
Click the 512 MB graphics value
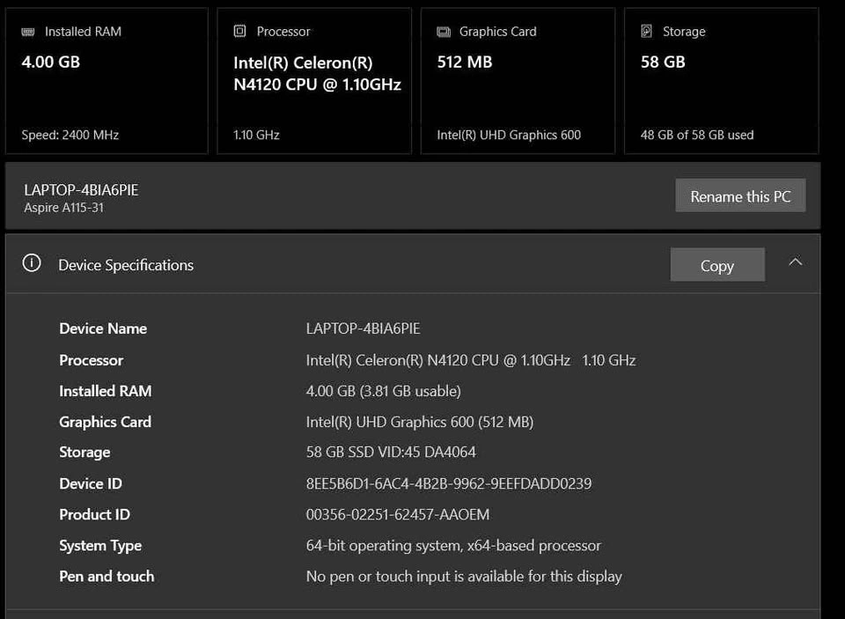coord(465,62)
